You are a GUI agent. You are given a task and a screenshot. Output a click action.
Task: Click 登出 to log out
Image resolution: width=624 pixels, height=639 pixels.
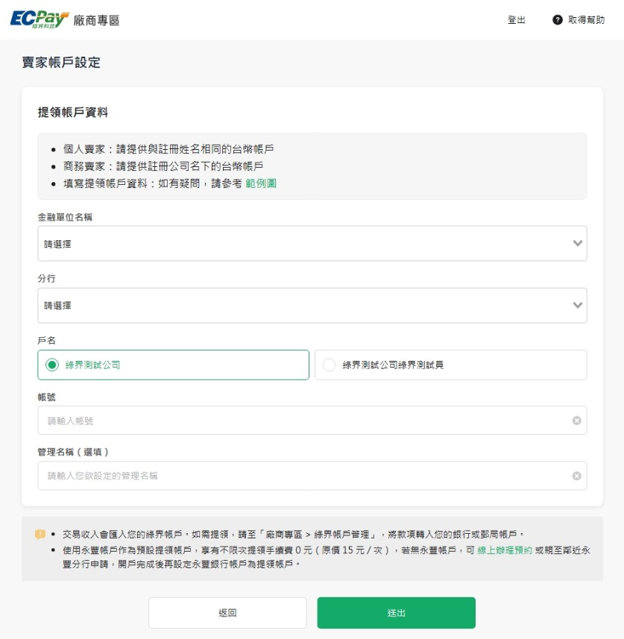point(516,20)
